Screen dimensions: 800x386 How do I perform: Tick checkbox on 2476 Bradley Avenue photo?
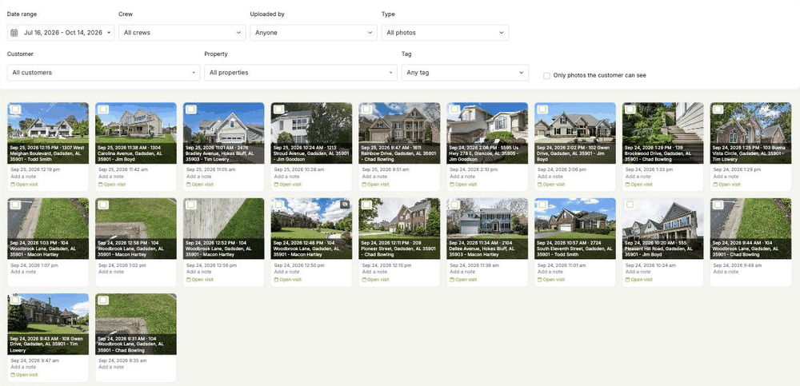[x=191, y=109]
